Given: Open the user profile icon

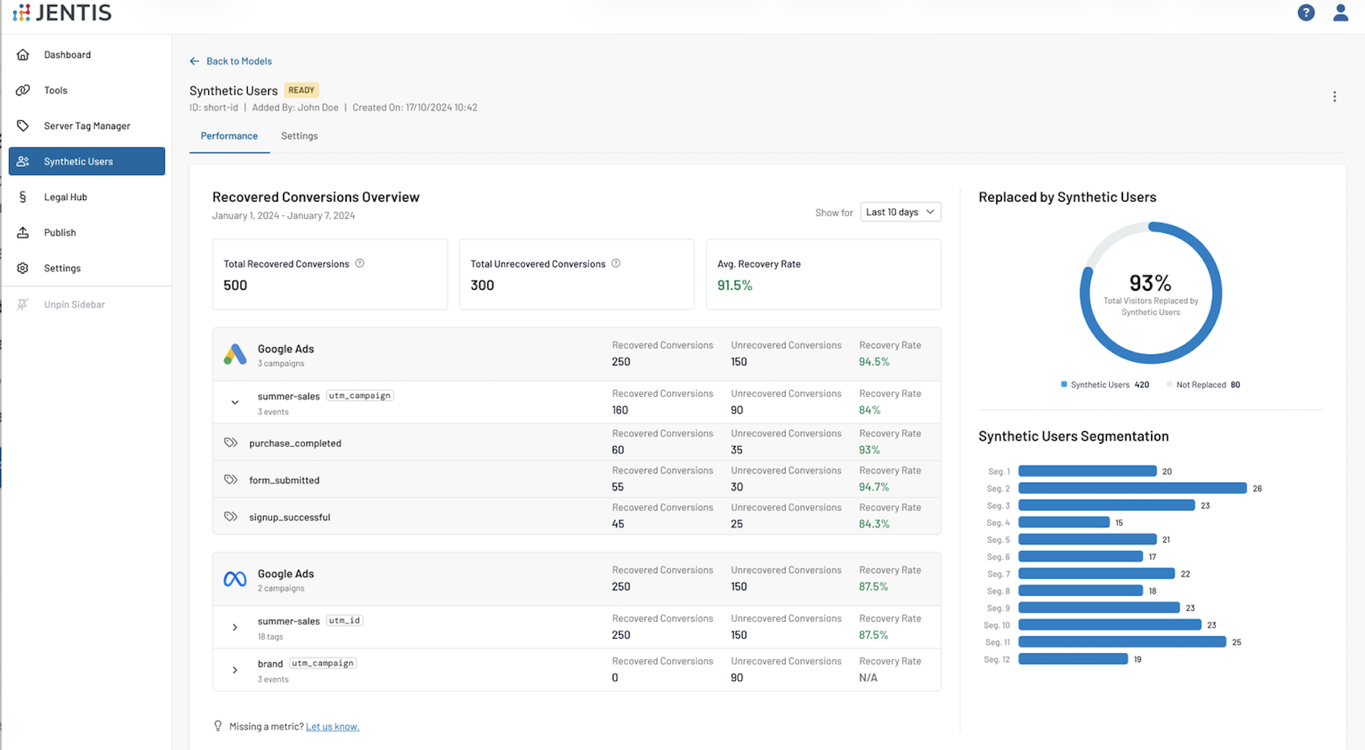Looking at the screenshot, I should (x=1340, y=12).
